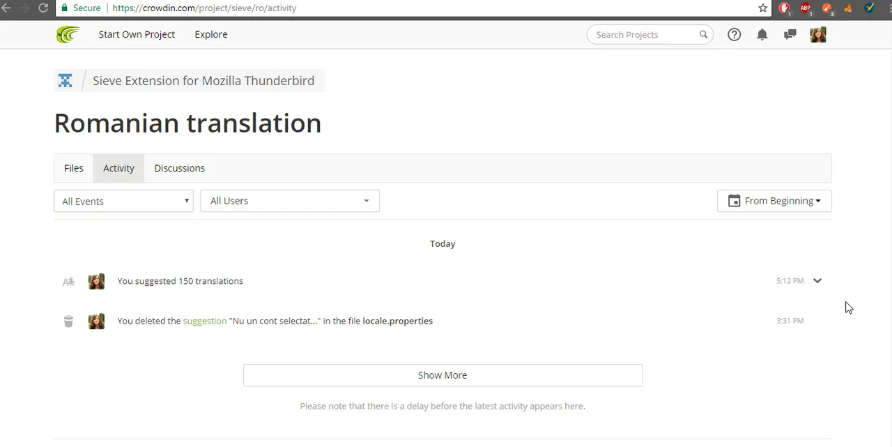Screen dimensions: 892x447
Task: Open the help question mark icon
Action: pyautogui.click(x=734, y=34)
